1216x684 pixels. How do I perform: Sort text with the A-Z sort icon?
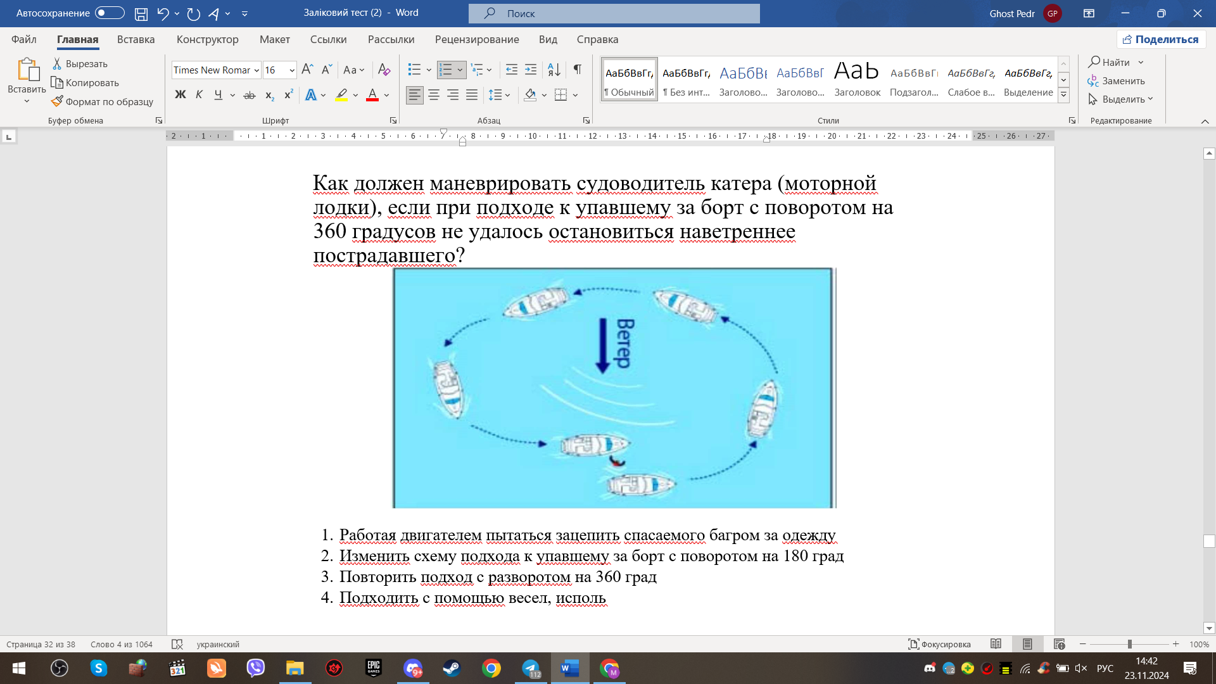click(554, 70)
